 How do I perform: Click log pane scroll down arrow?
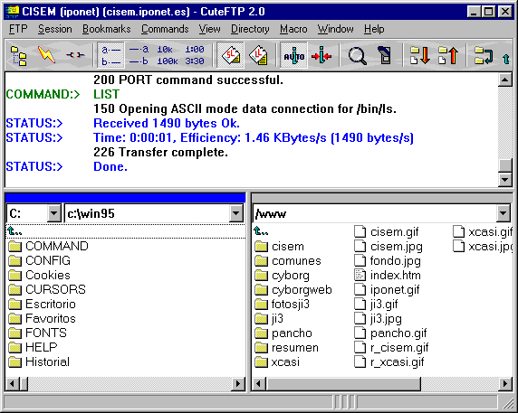(505, 180)
